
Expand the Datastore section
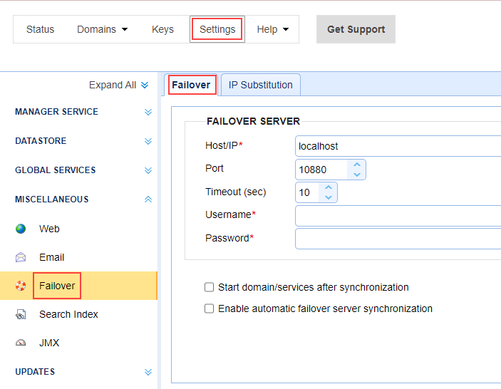[x=148, y=141]
